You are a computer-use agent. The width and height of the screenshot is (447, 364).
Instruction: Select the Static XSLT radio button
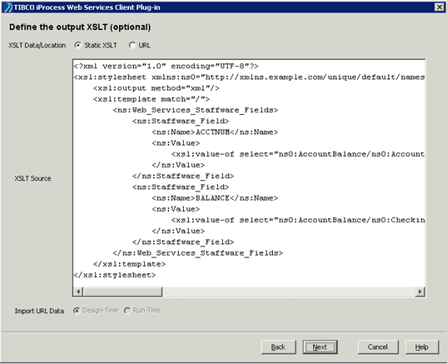[x=77, y=45]
